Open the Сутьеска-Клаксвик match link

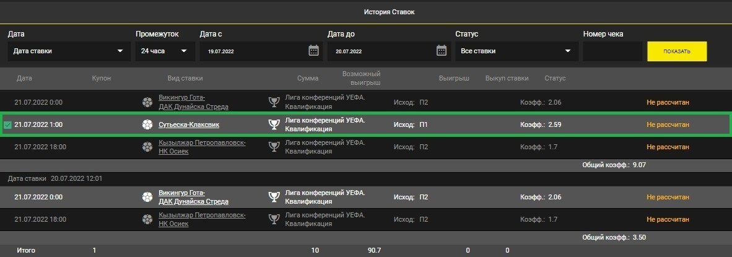(188, 124)
